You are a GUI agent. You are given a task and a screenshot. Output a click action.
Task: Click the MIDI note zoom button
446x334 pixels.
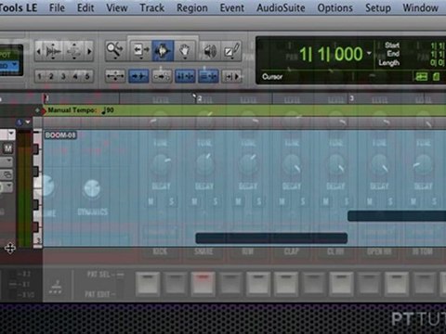pos(74,51)
